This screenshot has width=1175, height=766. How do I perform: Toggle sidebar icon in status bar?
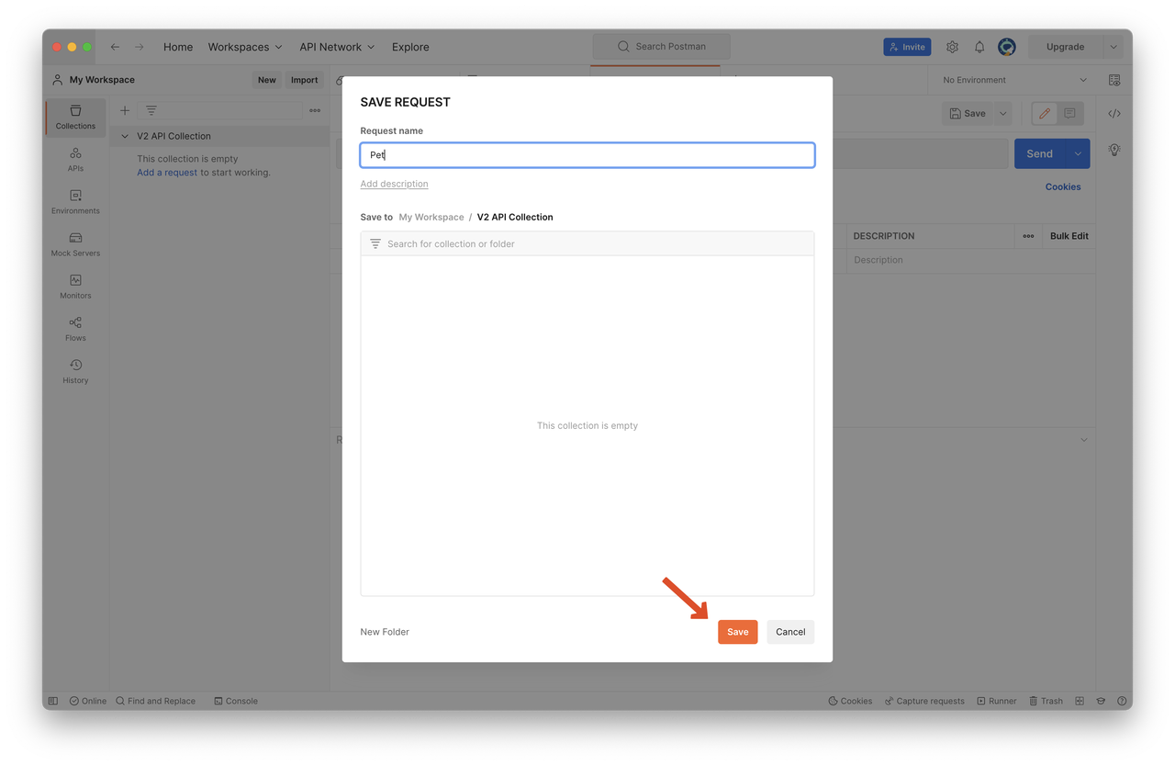tap(53, 701)
